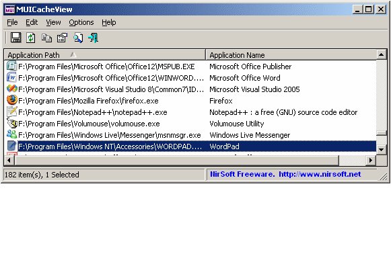391x256 pixels.
Task: Click the Save Selected Items toolbar icon
Action: pos(15,38)
